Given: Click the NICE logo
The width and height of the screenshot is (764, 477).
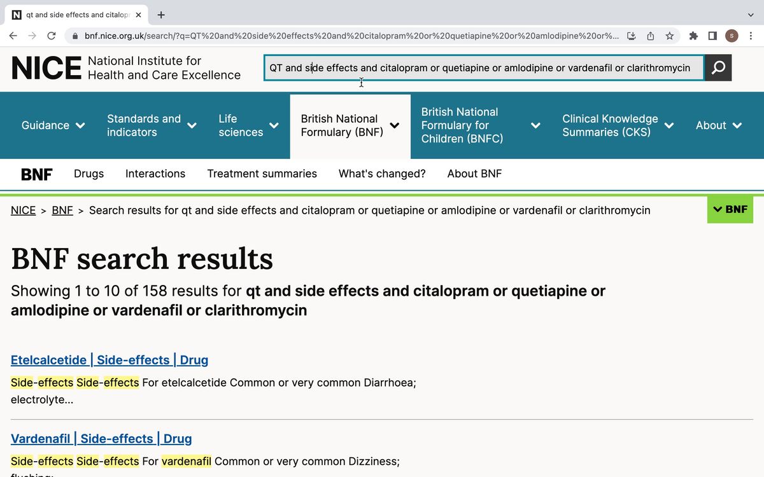Looking at the screenshot, I should pos(46,68).
